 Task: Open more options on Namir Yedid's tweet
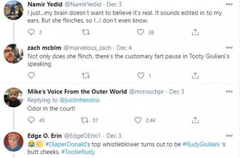pos(229,4)
